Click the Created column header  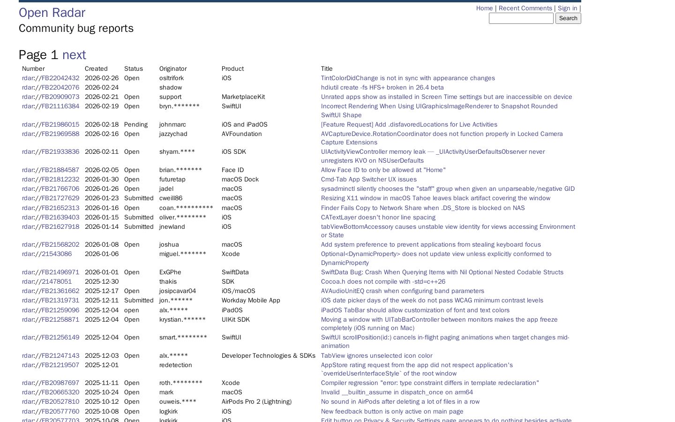(x=96, y=69)
